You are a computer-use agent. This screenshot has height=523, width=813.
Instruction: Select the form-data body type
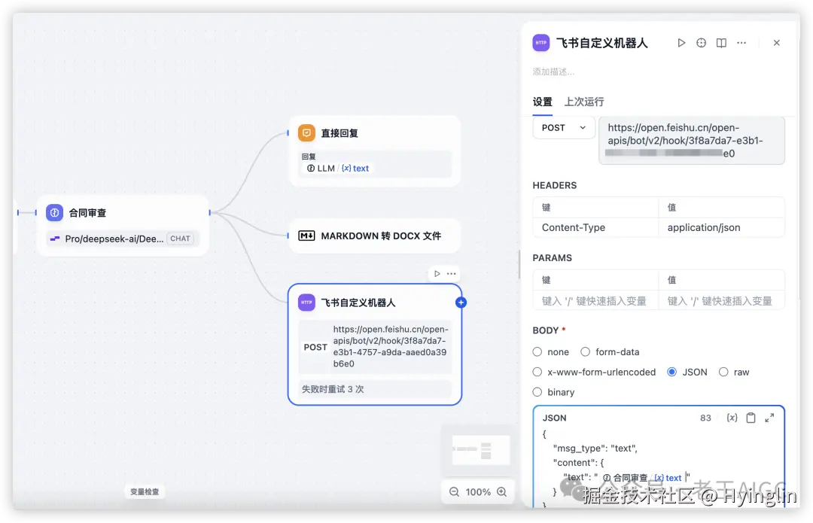click(x=586, y=352)
